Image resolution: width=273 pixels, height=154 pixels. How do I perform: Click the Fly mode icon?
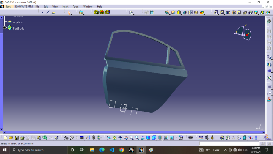point(109,138)
